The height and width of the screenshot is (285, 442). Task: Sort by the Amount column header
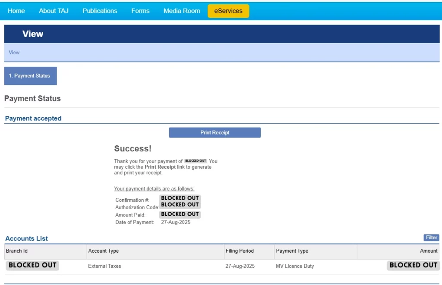tap(428, 251)
